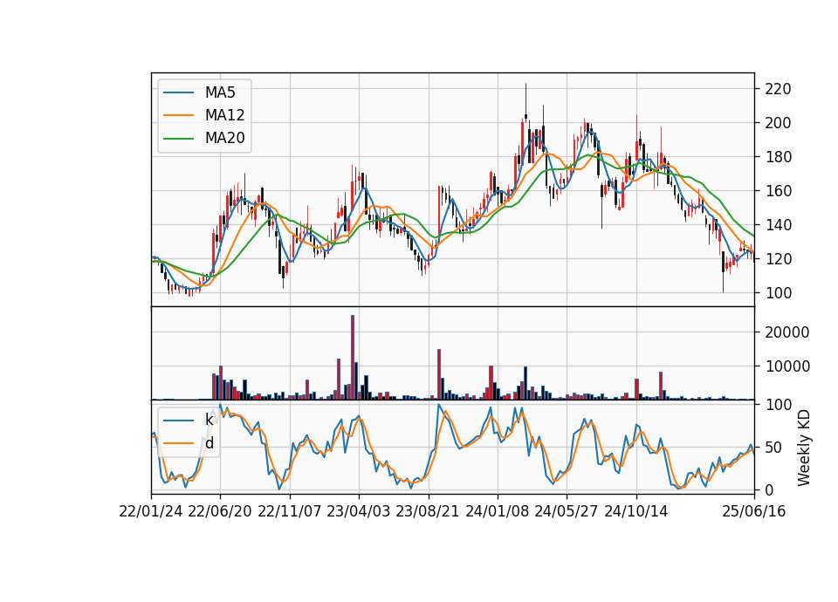Click the 22/06/20 date tick label
838x602 pixels.
coord(220,511)
